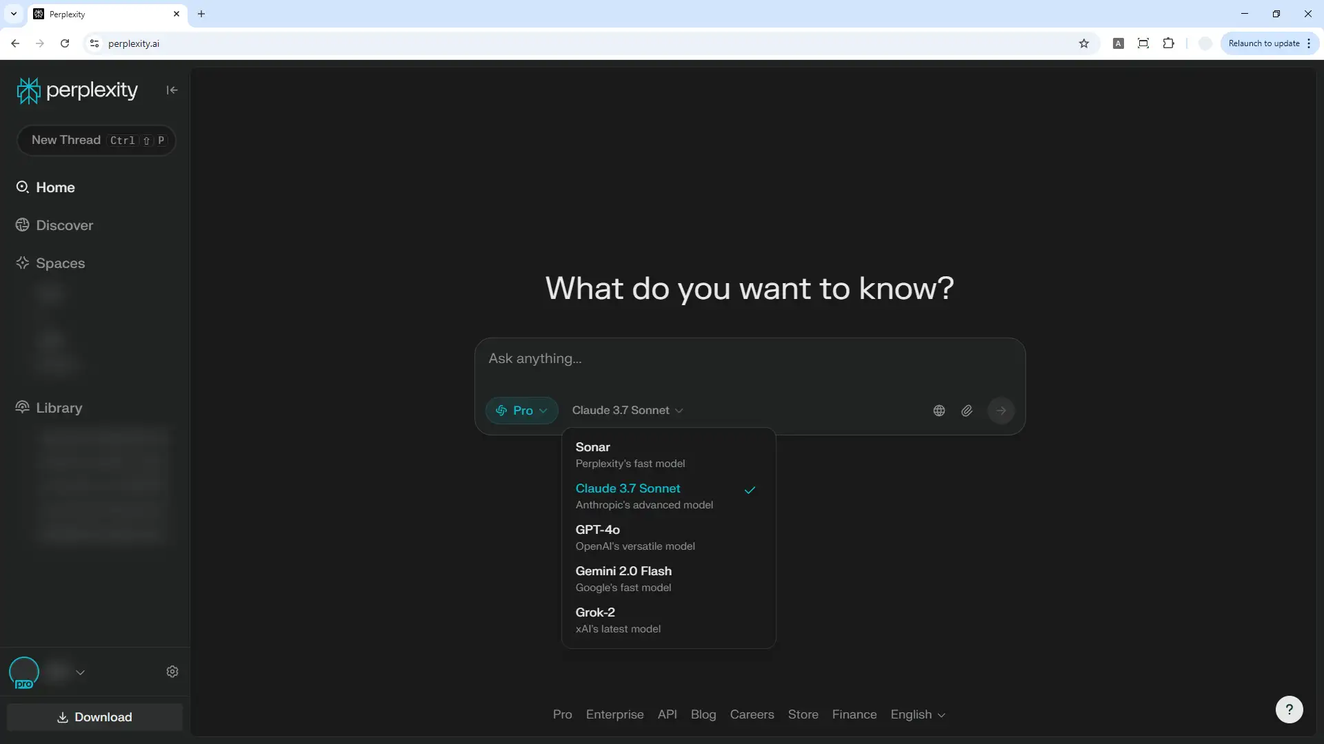Click the Download button
The height and width of the screenshot is (744, 1324).
(94, 717)
